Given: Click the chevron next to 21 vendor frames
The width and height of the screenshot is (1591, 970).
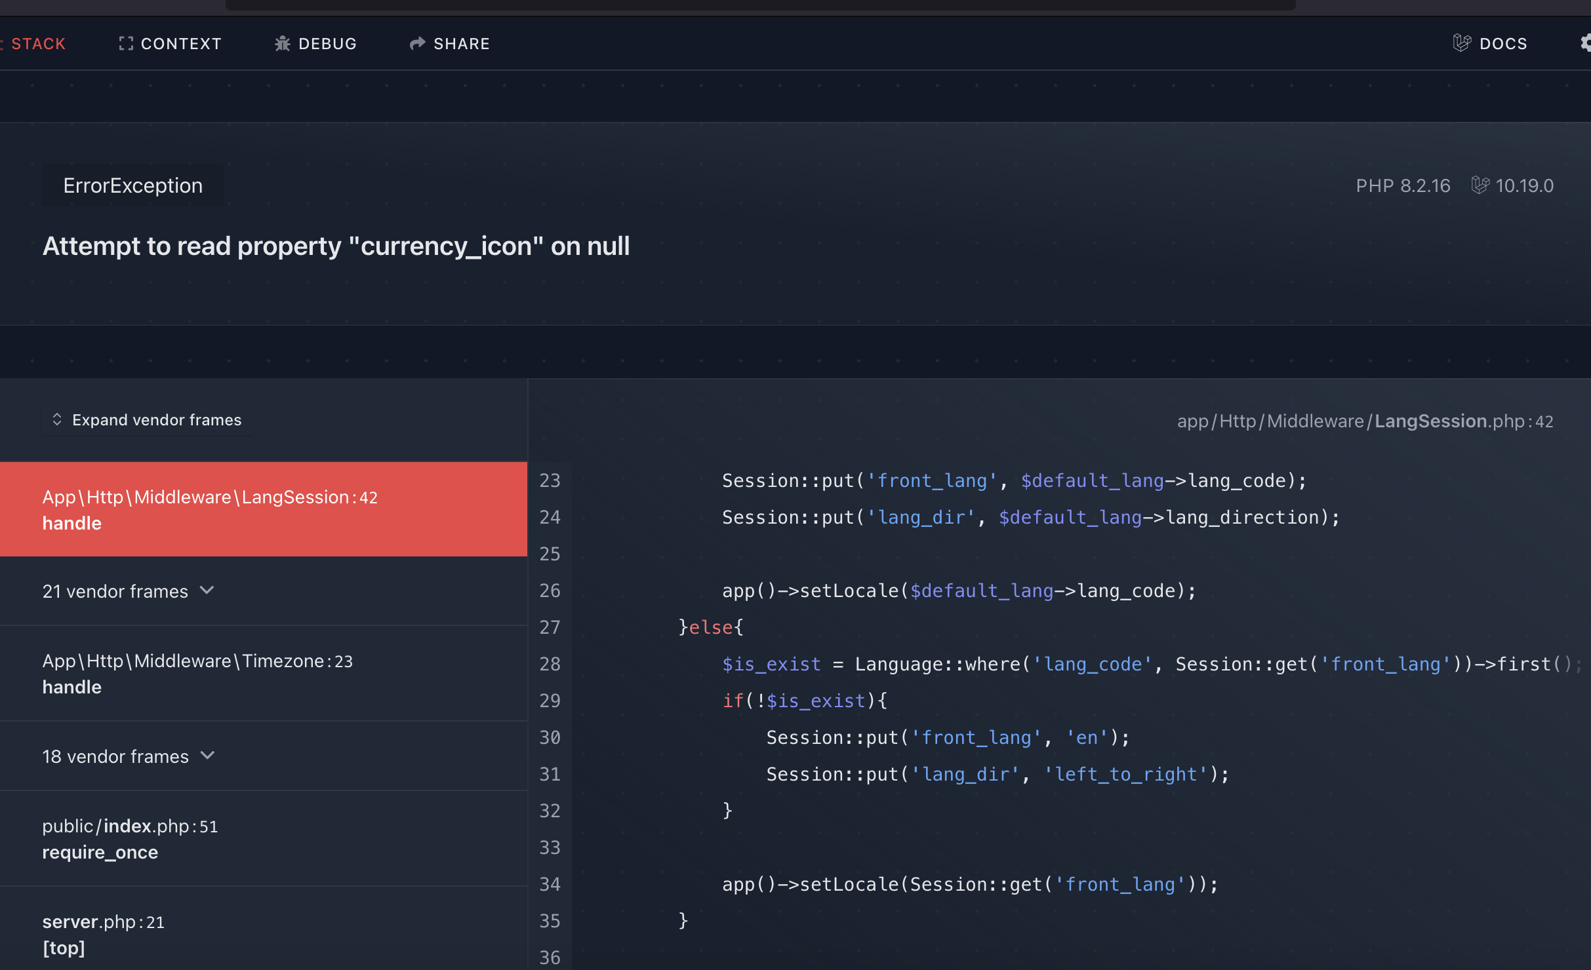Looking at the screenshot, I should click(207, 591).
